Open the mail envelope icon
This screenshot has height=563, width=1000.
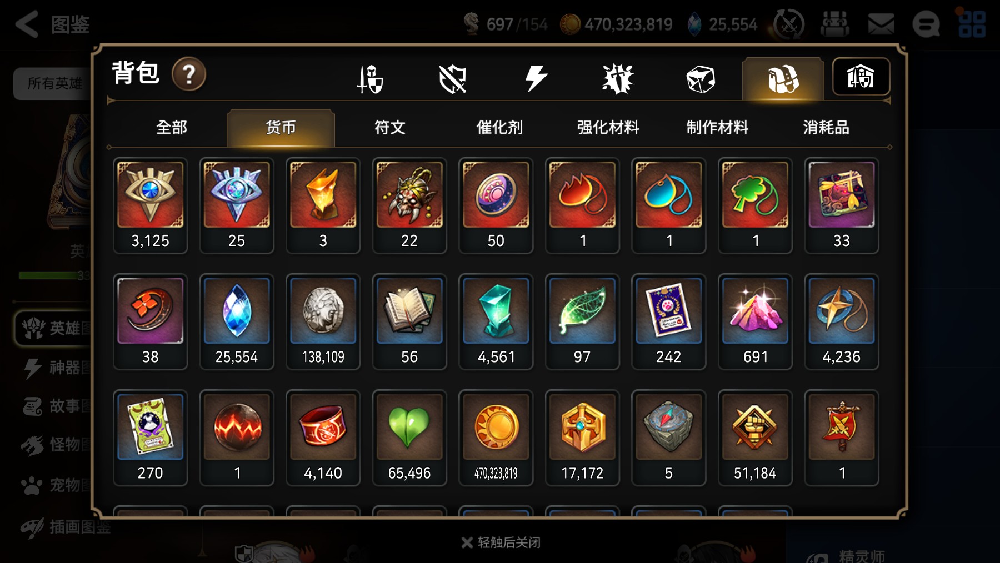click(x=881, y=24)
